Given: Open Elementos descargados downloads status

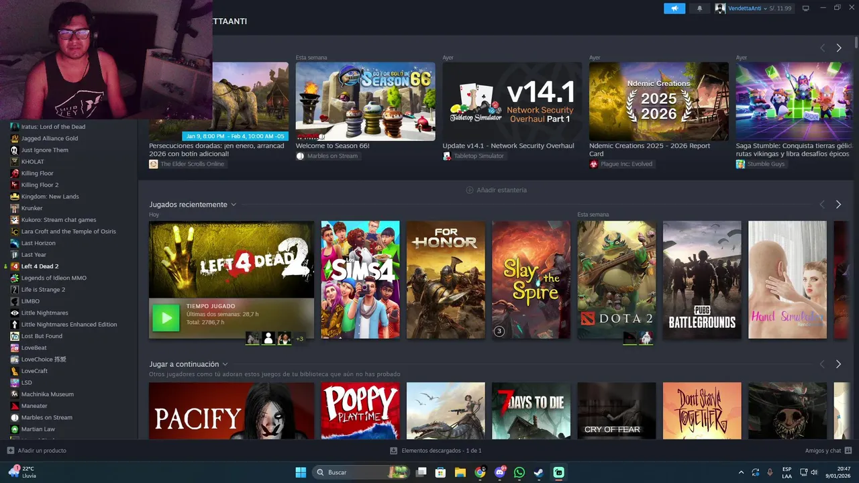Looking at the screenshot, I should click(436, 451).
